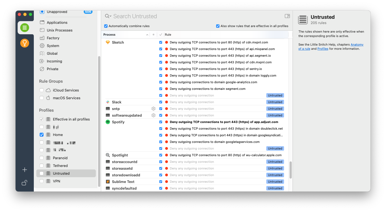Image resolution: width=386 pixels, height=212 pixels.
Task: Uncheck the Home profile checkbox
Action: pyautogui.click(x=42, y=135)
